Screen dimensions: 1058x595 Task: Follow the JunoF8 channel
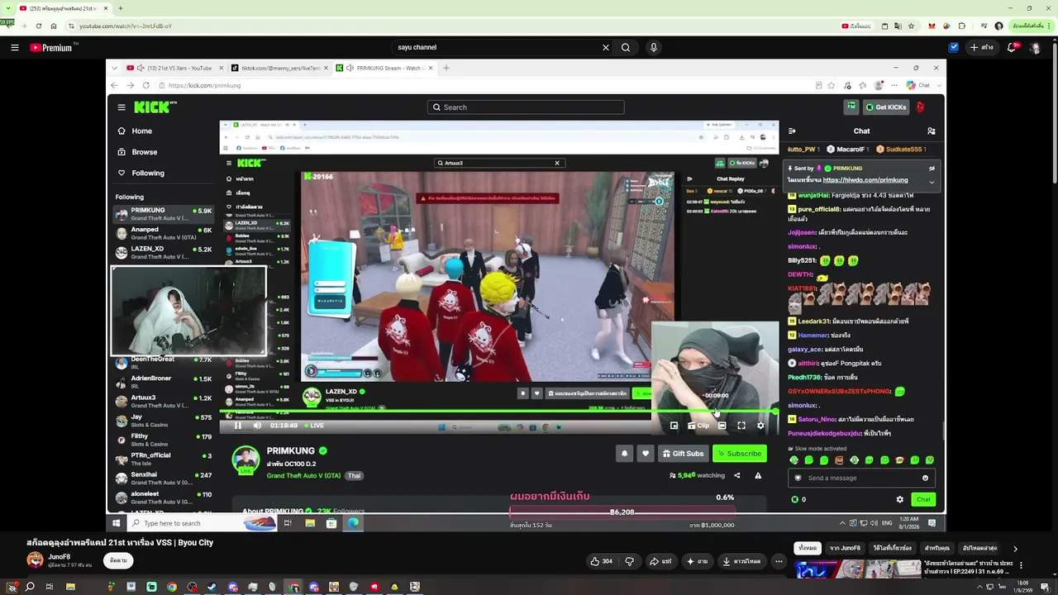pos(118,560)
